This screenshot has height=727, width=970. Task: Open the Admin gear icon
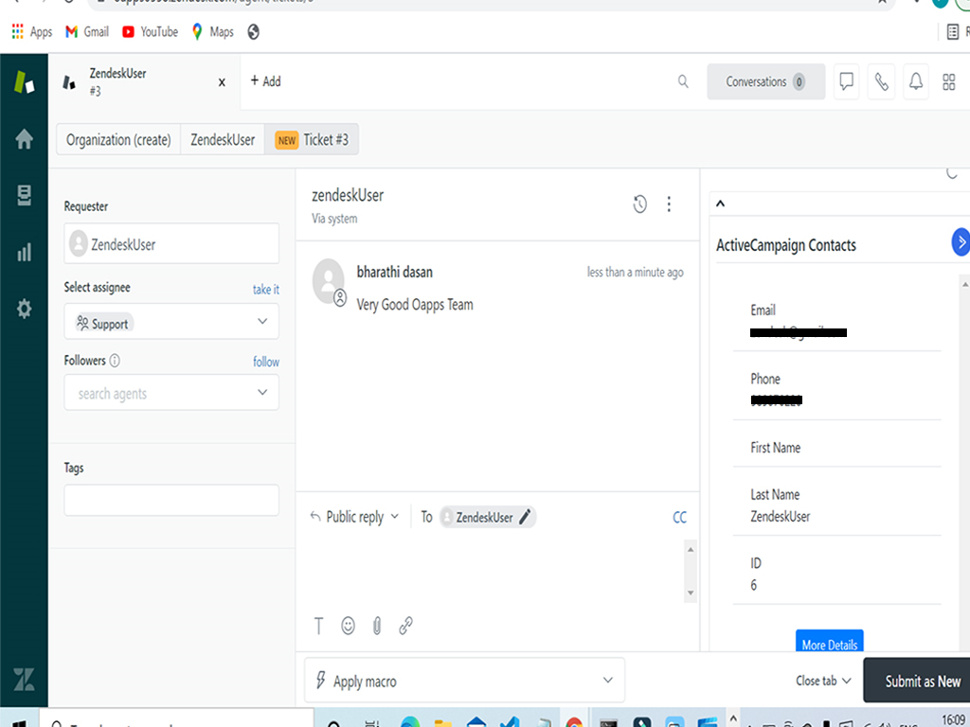tap(25, 309)
